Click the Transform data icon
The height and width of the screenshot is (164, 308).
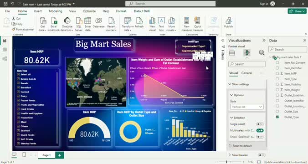coord(128,24)
